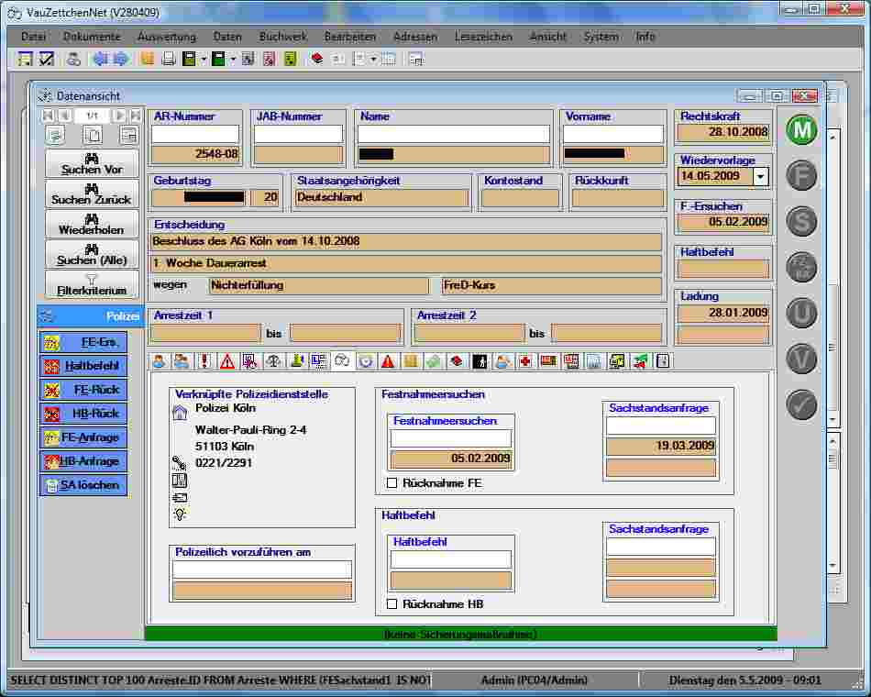Click the orange notebook toolbar icon
871x697 pixels.
click(148, 59)
